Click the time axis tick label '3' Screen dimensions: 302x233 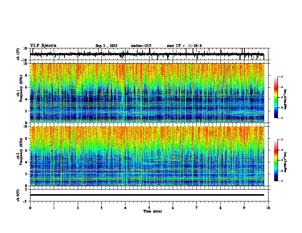pyautogui.click(x=101, y=208)
